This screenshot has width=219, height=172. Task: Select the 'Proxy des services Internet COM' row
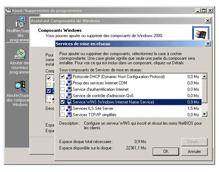coord(131,83)
